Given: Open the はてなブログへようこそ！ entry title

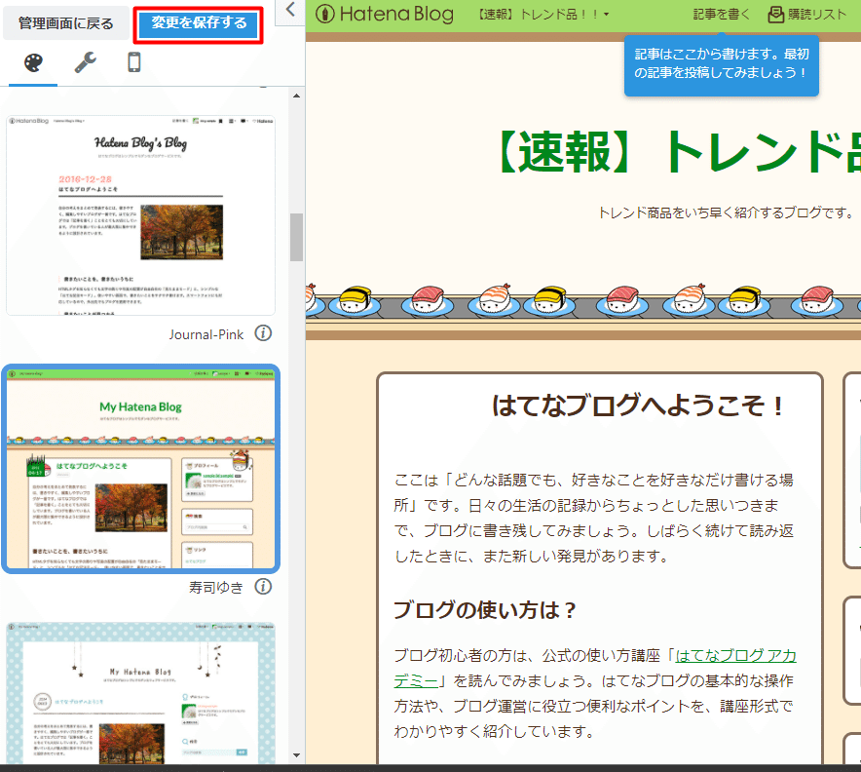Looking at the screenshot, I should 639,405.
